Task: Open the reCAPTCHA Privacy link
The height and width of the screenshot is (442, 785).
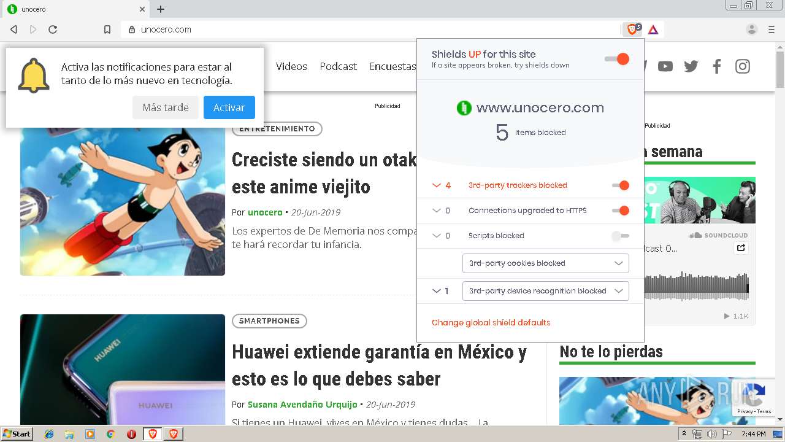Action: click(745, 411)
